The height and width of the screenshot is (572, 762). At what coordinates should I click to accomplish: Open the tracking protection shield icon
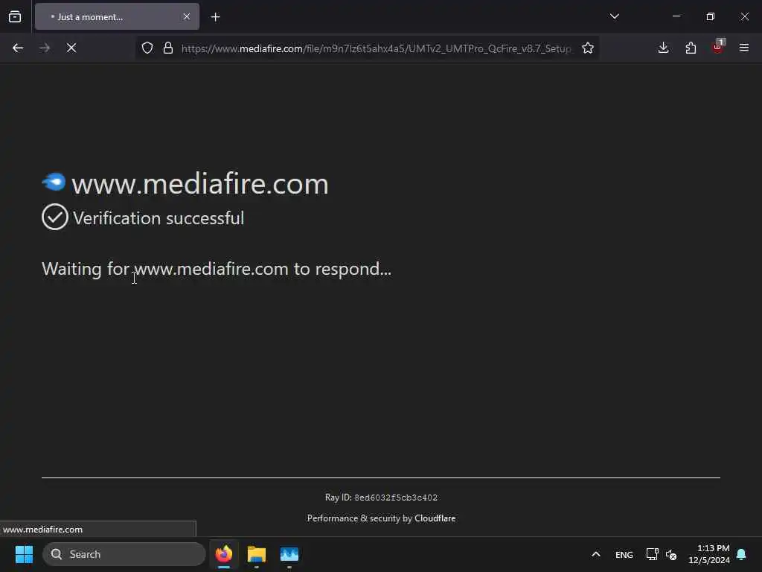click(x=147, y=48)
